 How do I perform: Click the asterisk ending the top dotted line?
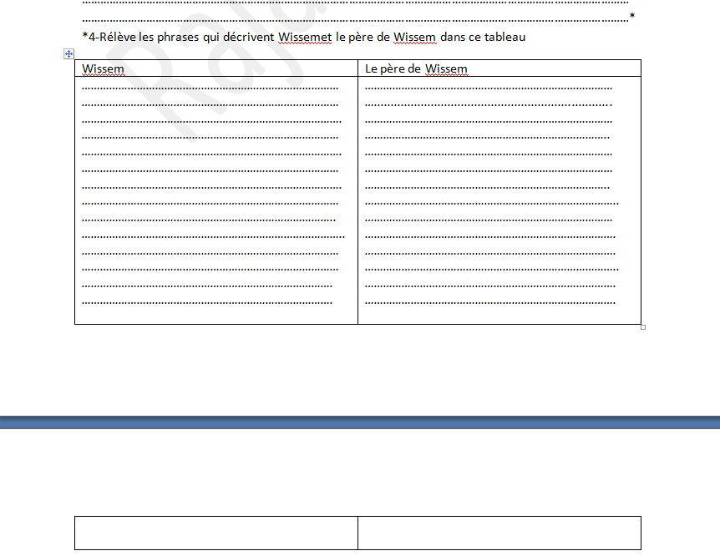631,16
